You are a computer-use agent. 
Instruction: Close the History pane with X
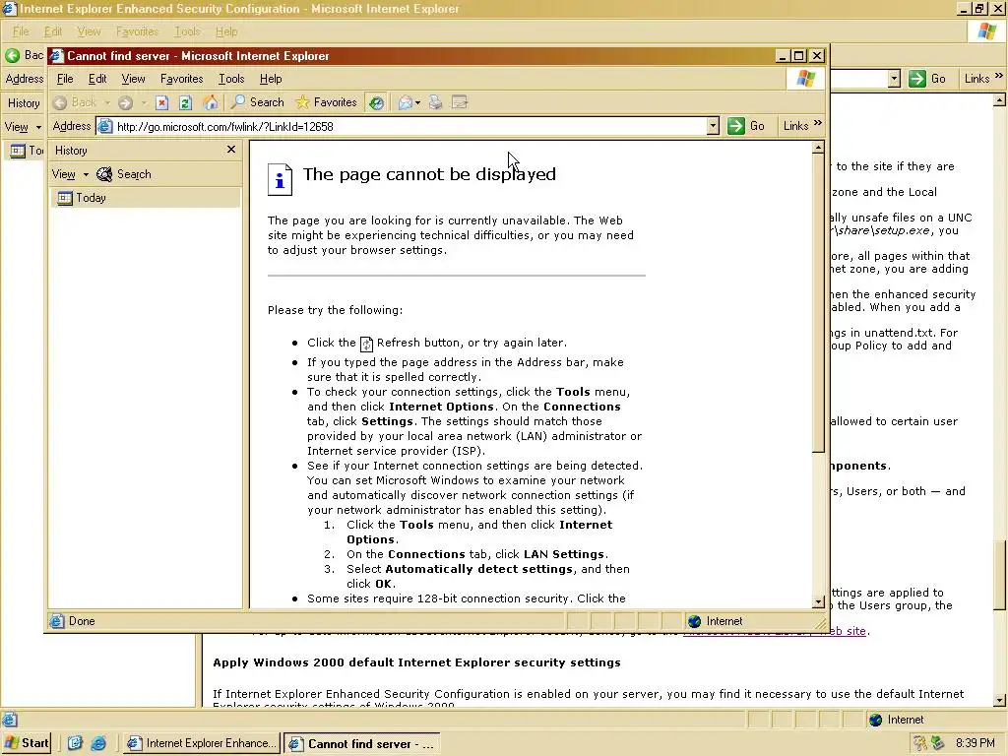(231, 150)
